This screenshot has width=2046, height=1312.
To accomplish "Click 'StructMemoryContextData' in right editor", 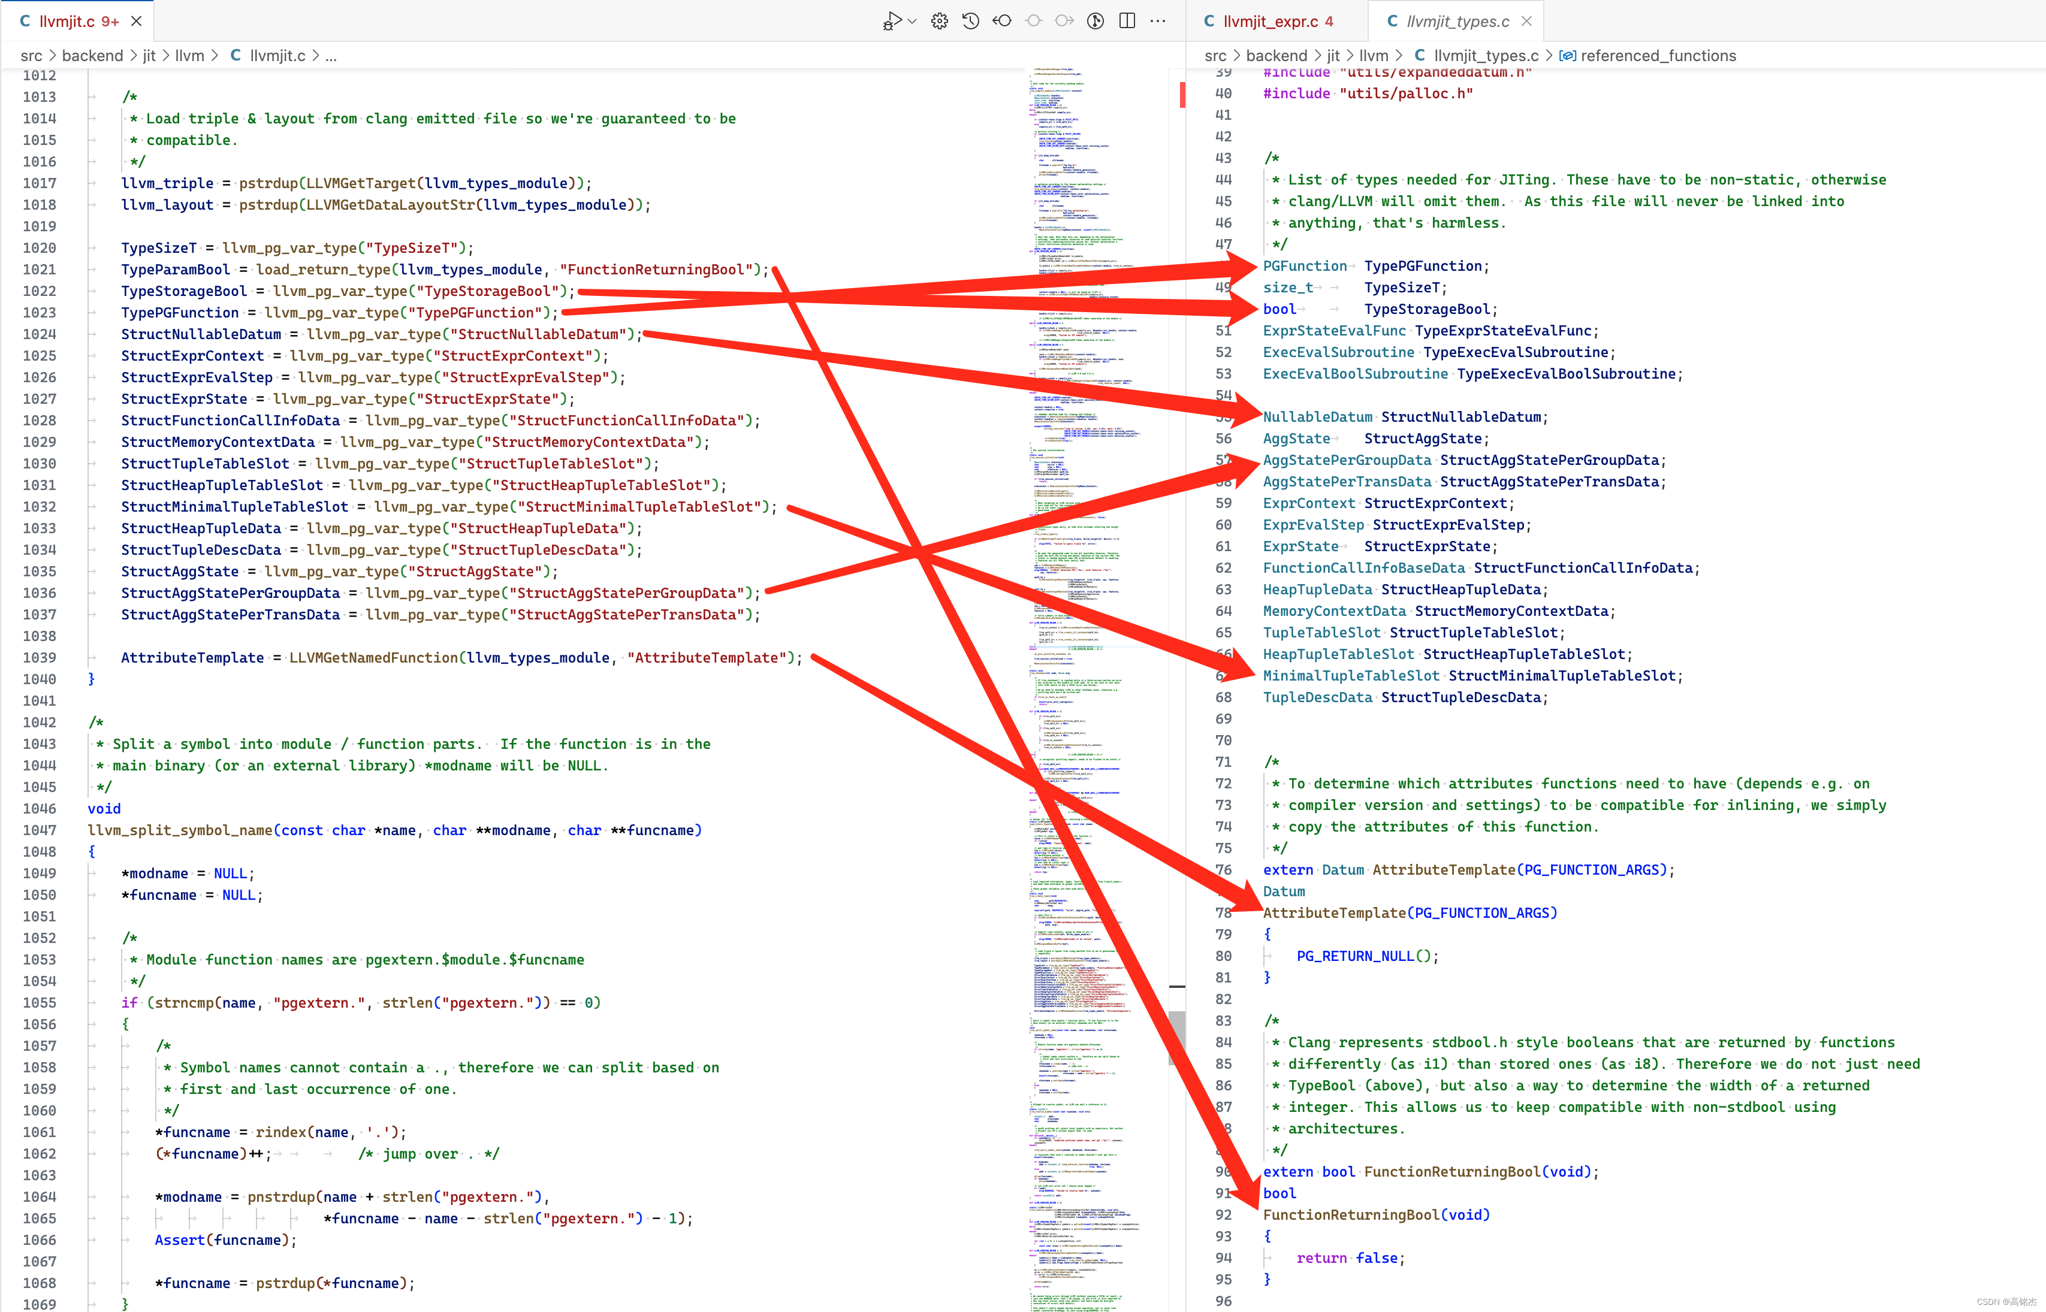I will click(1511, 612).
